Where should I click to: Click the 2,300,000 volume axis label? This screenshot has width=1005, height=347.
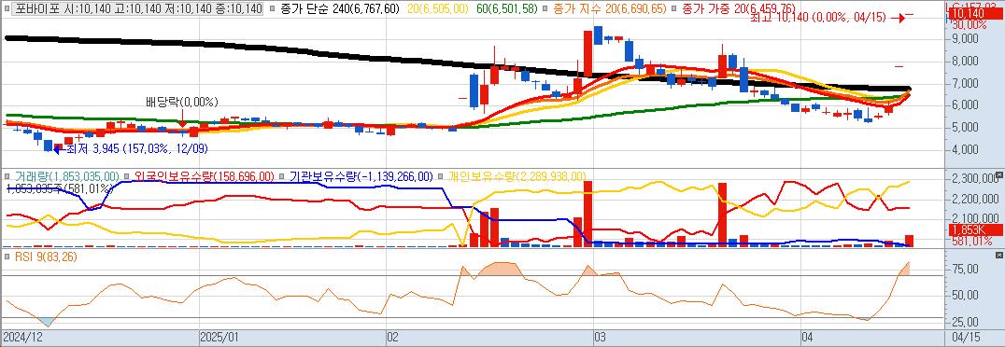(x=974, y=178)
